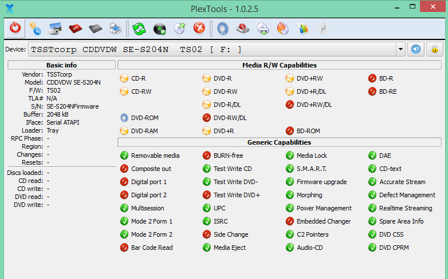Click the red drive scan icon
The image size is (448, 279).
pyautogui.click(x=243, y=29)
